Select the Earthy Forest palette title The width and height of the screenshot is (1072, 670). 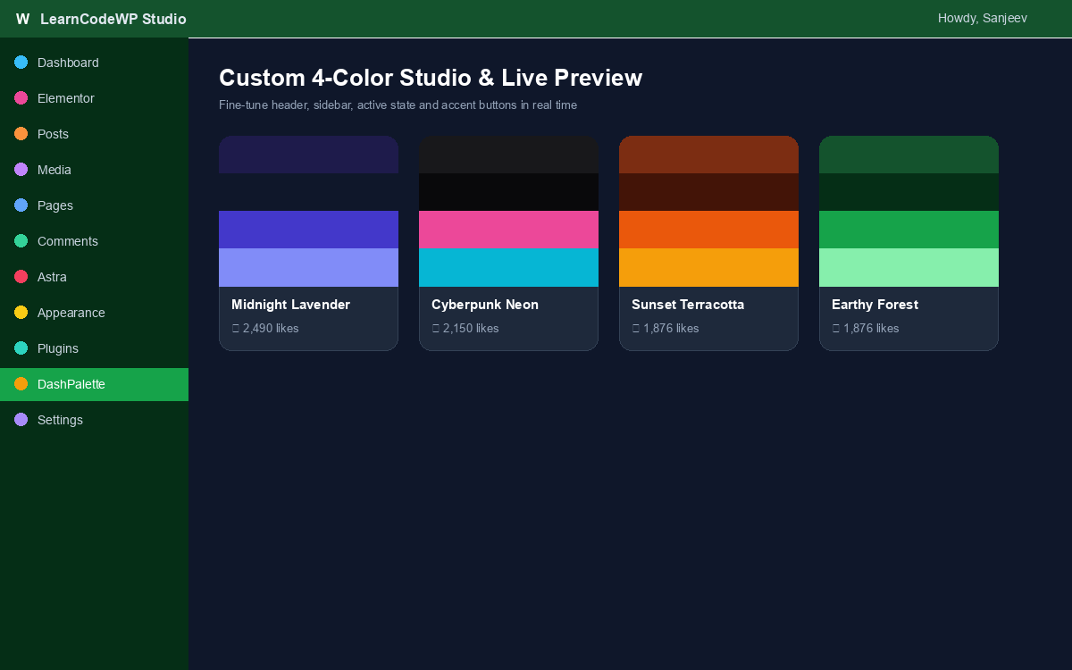pos(875,305)
